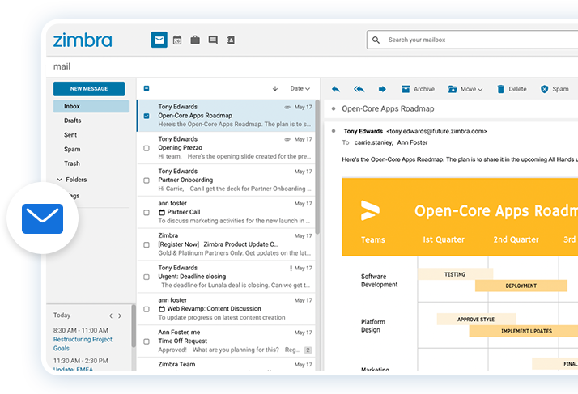Check the Partner Call message
This screenshot has height=394, width=578.
147,213
